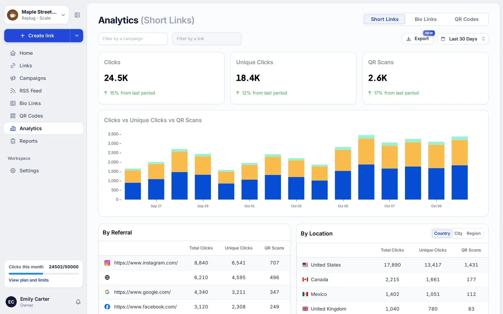Select the QR Codes analytics tab
503x314 pixels.
pos(467,19)
